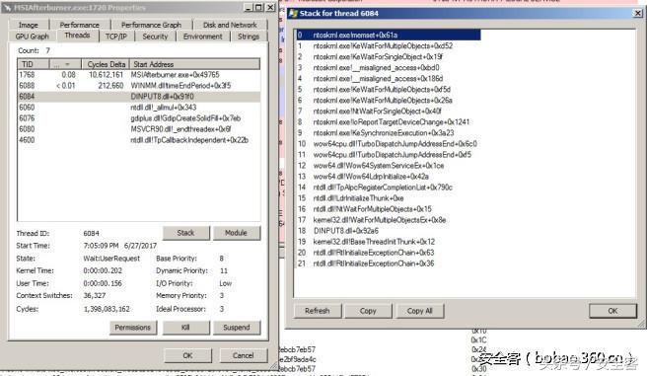This screenshot has width=647, height=376.
Task: Open thread Permissions
Action: coord(133,328)
